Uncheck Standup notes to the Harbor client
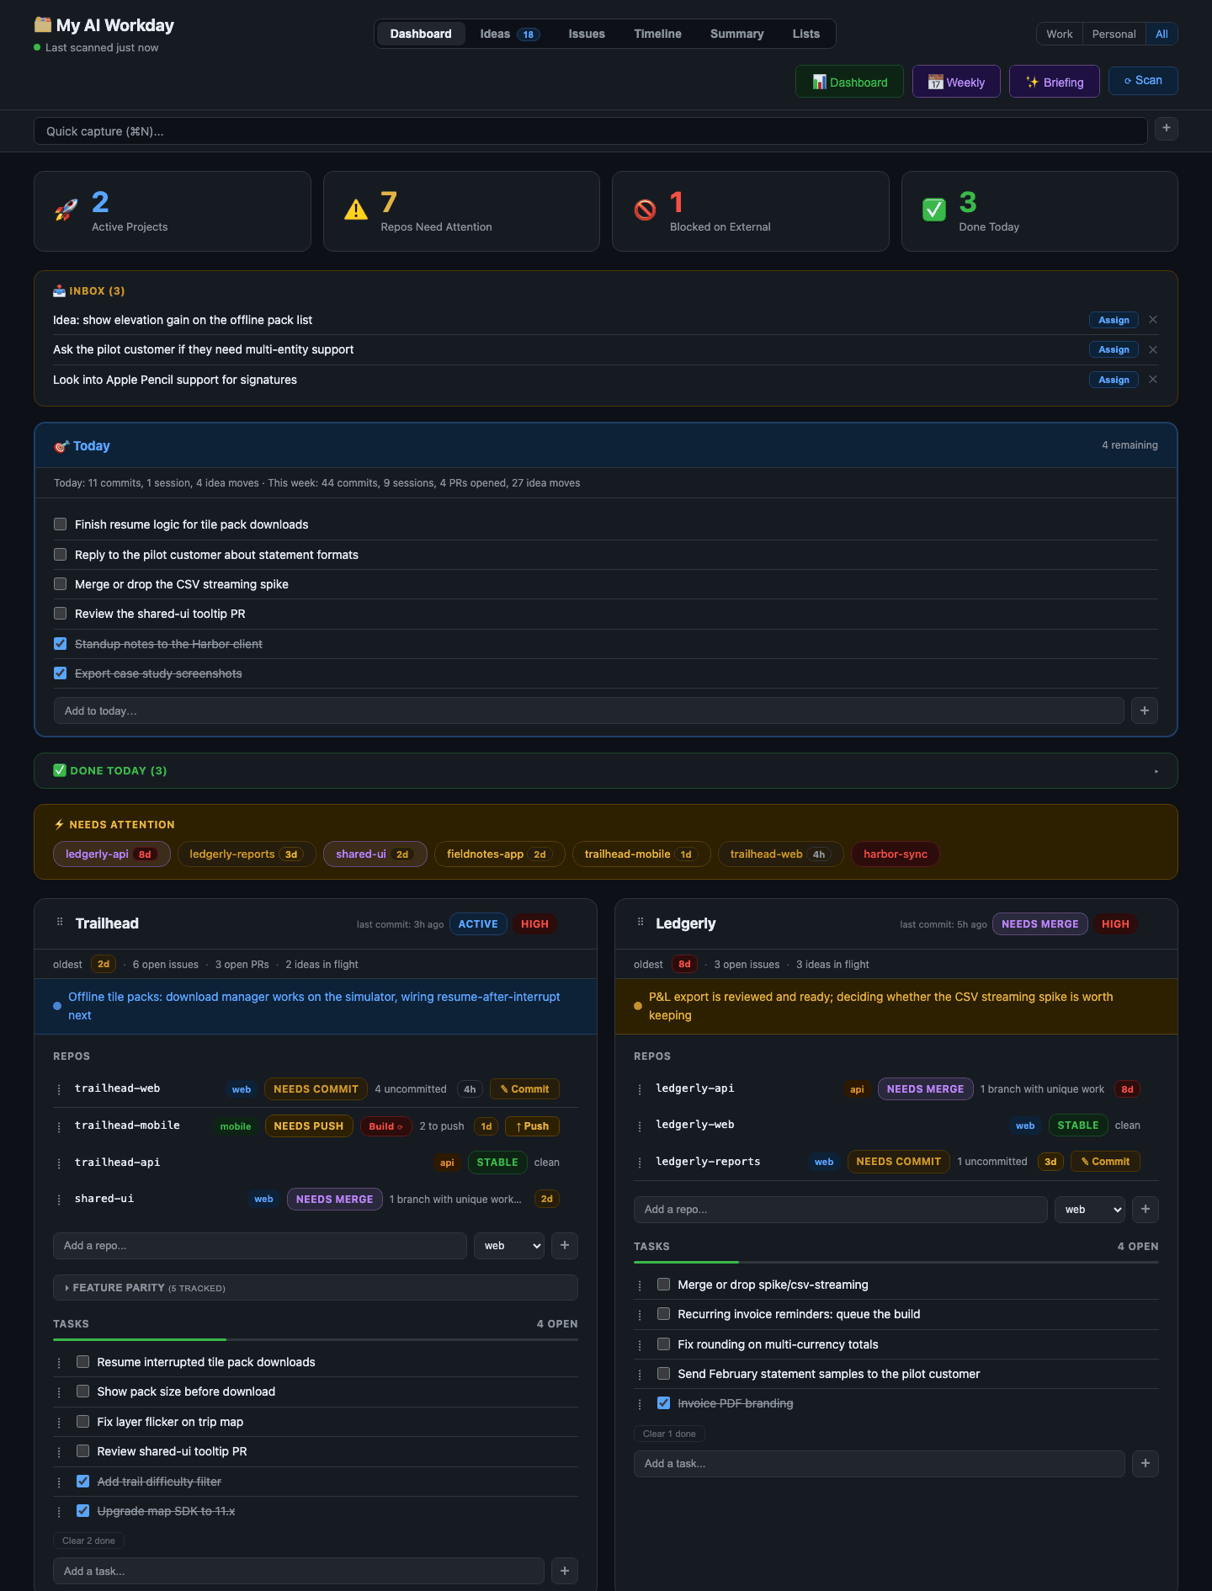1212x1591 pixels. (x=61, y=644)
